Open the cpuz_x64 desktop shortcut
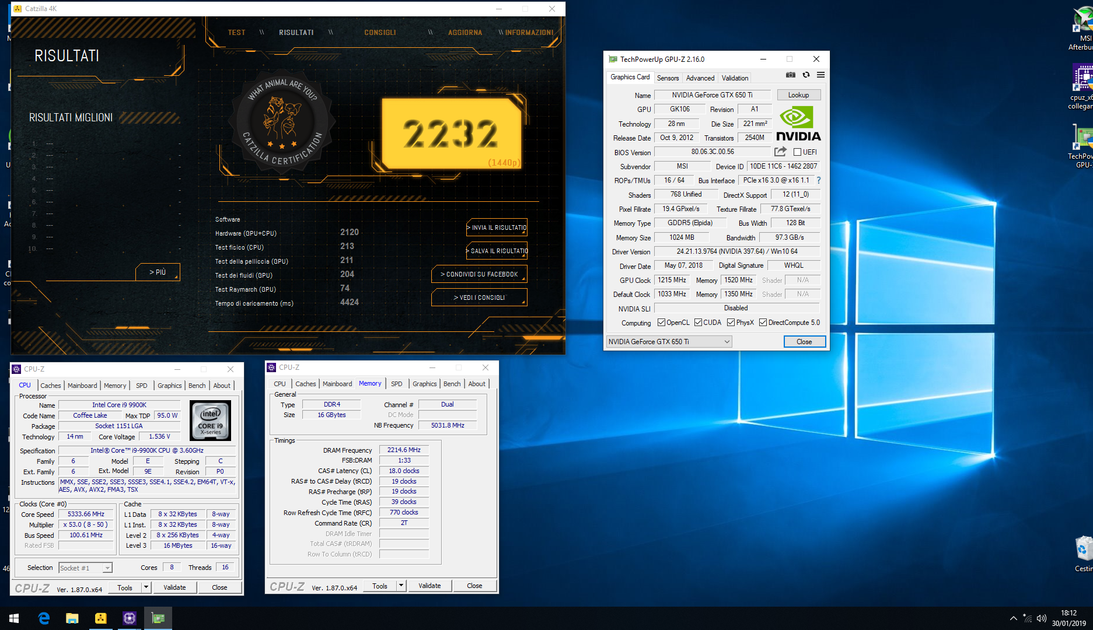 pyautogui.click(x=1082, y=87)
